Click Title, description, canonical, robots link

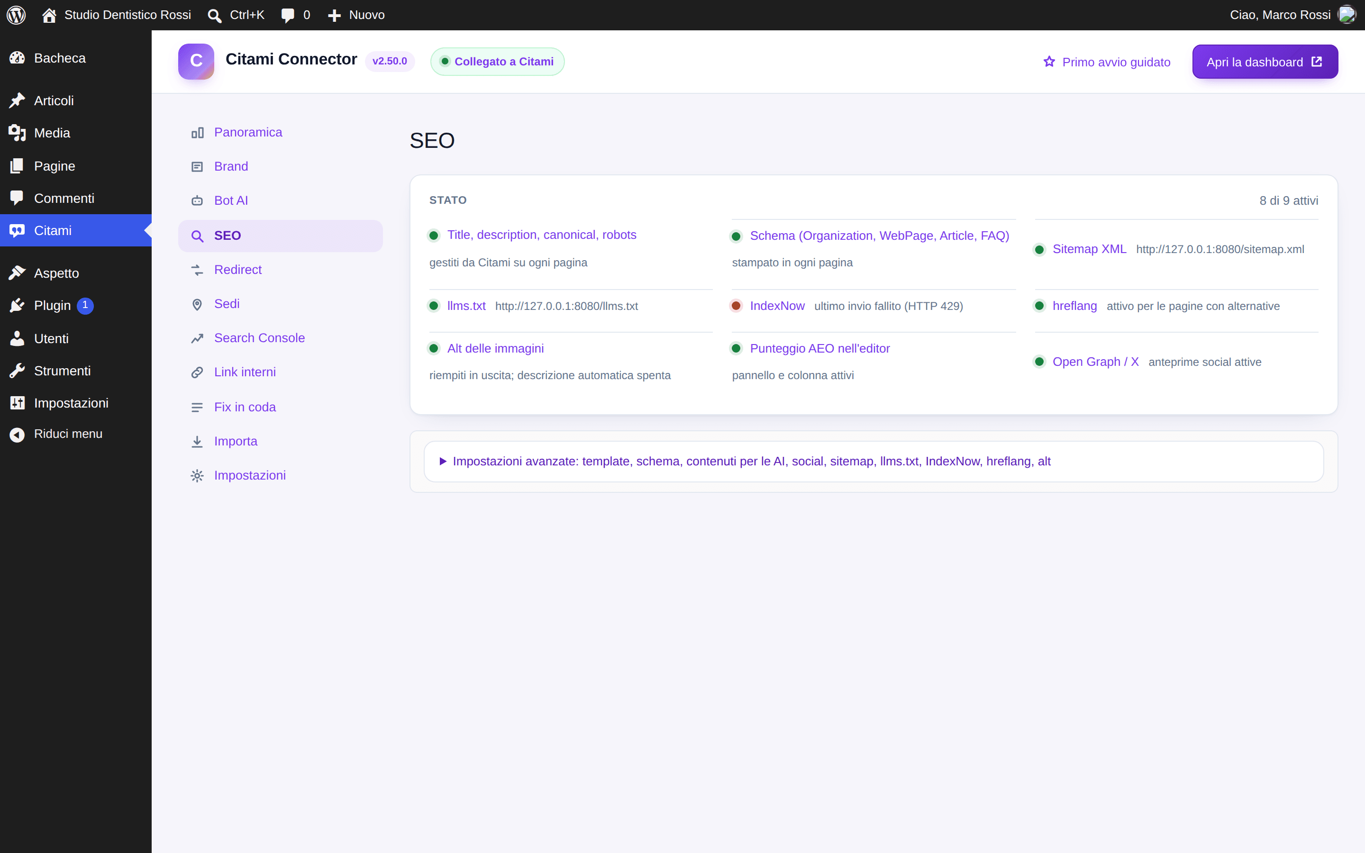pyautogui.click(x=541, y=235)
